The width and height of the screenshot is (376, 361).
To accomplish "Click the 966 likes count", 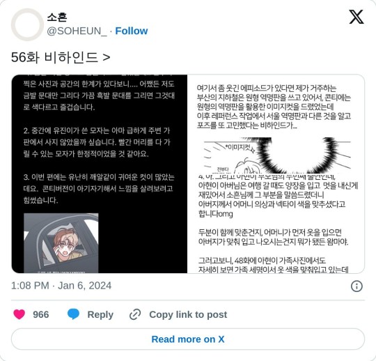I will pyautogui.click(x=41, y=314).
